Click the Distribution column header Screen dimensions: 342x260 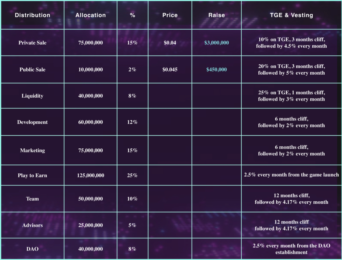(32, 15)
